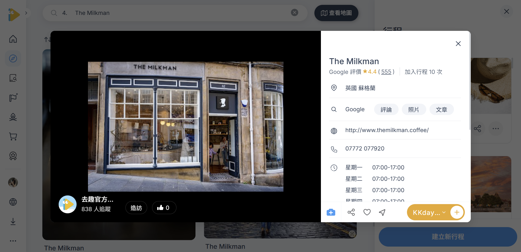This screenshot has height=252, width=521.
Task: Open the 評論 reviews tab
Action: (386, 109)
